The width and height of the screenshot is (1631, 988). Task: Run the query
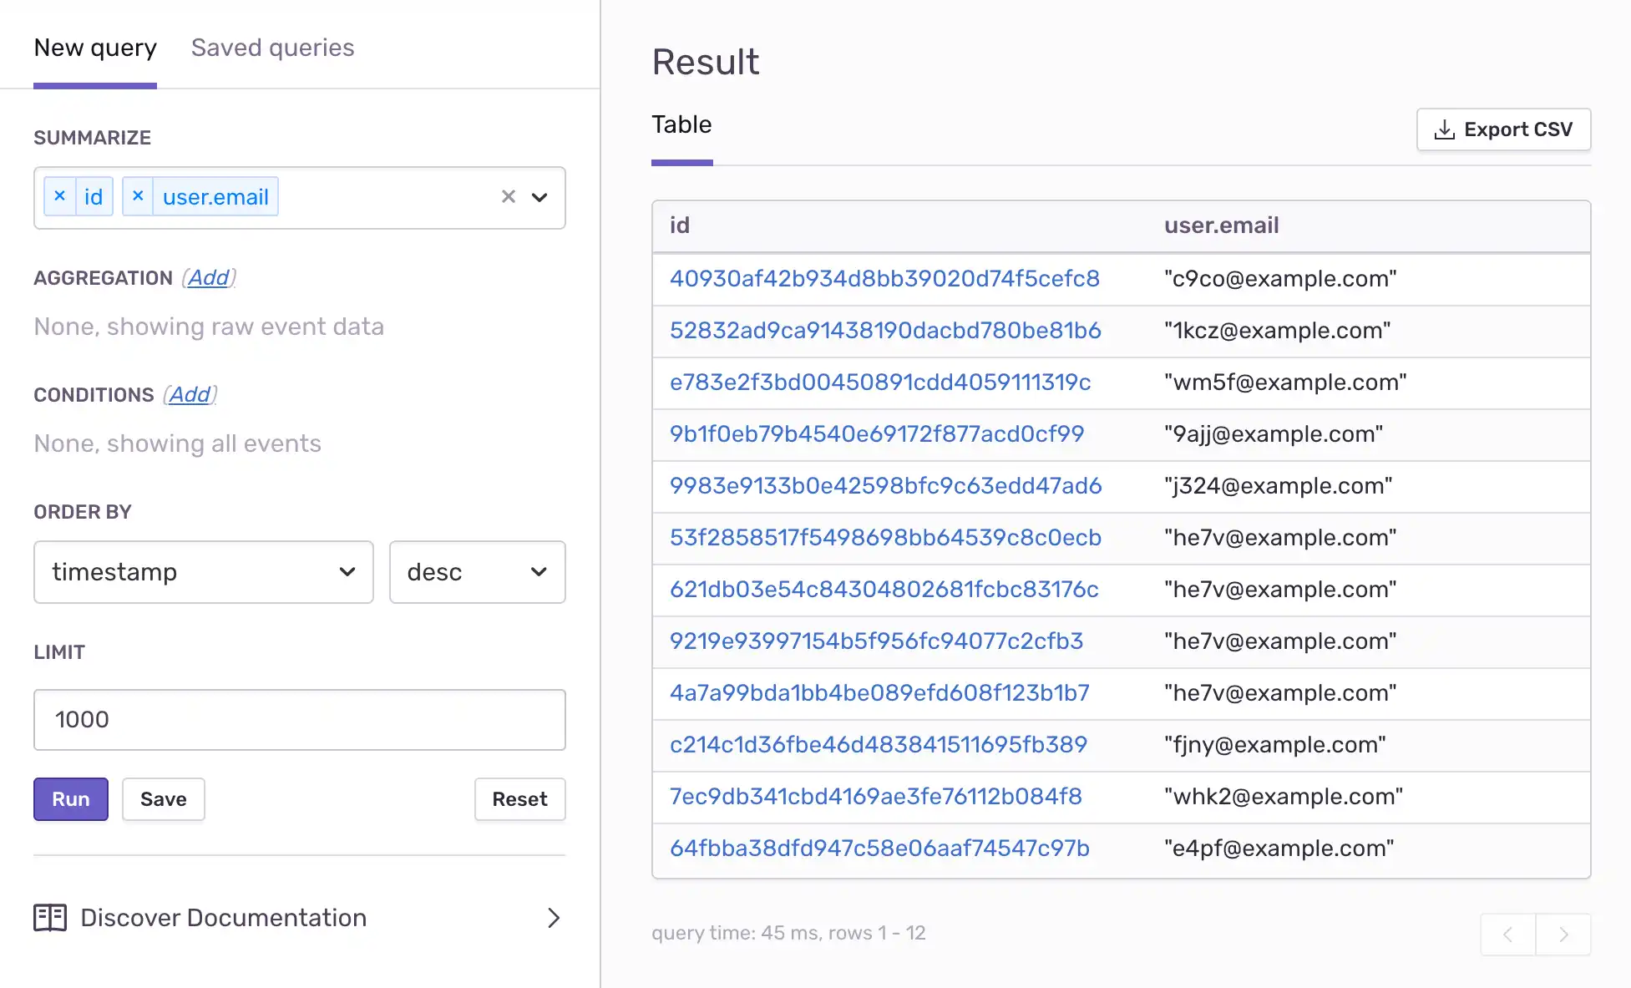(x=71, y=799)
